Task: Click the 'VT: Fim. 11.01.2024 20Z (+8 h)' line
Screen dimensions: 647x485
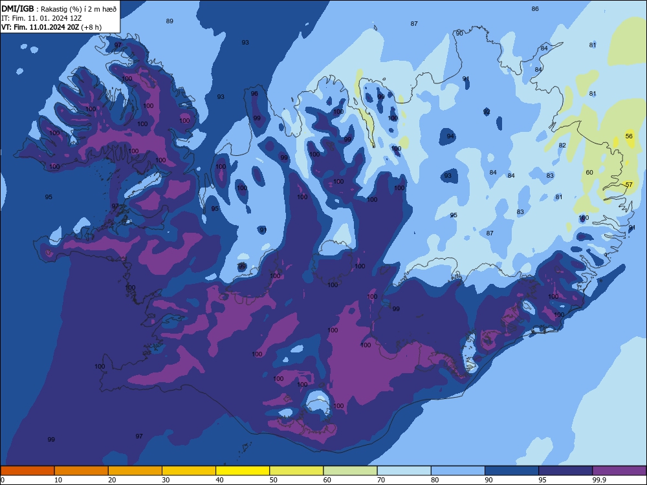Action: 51,27
